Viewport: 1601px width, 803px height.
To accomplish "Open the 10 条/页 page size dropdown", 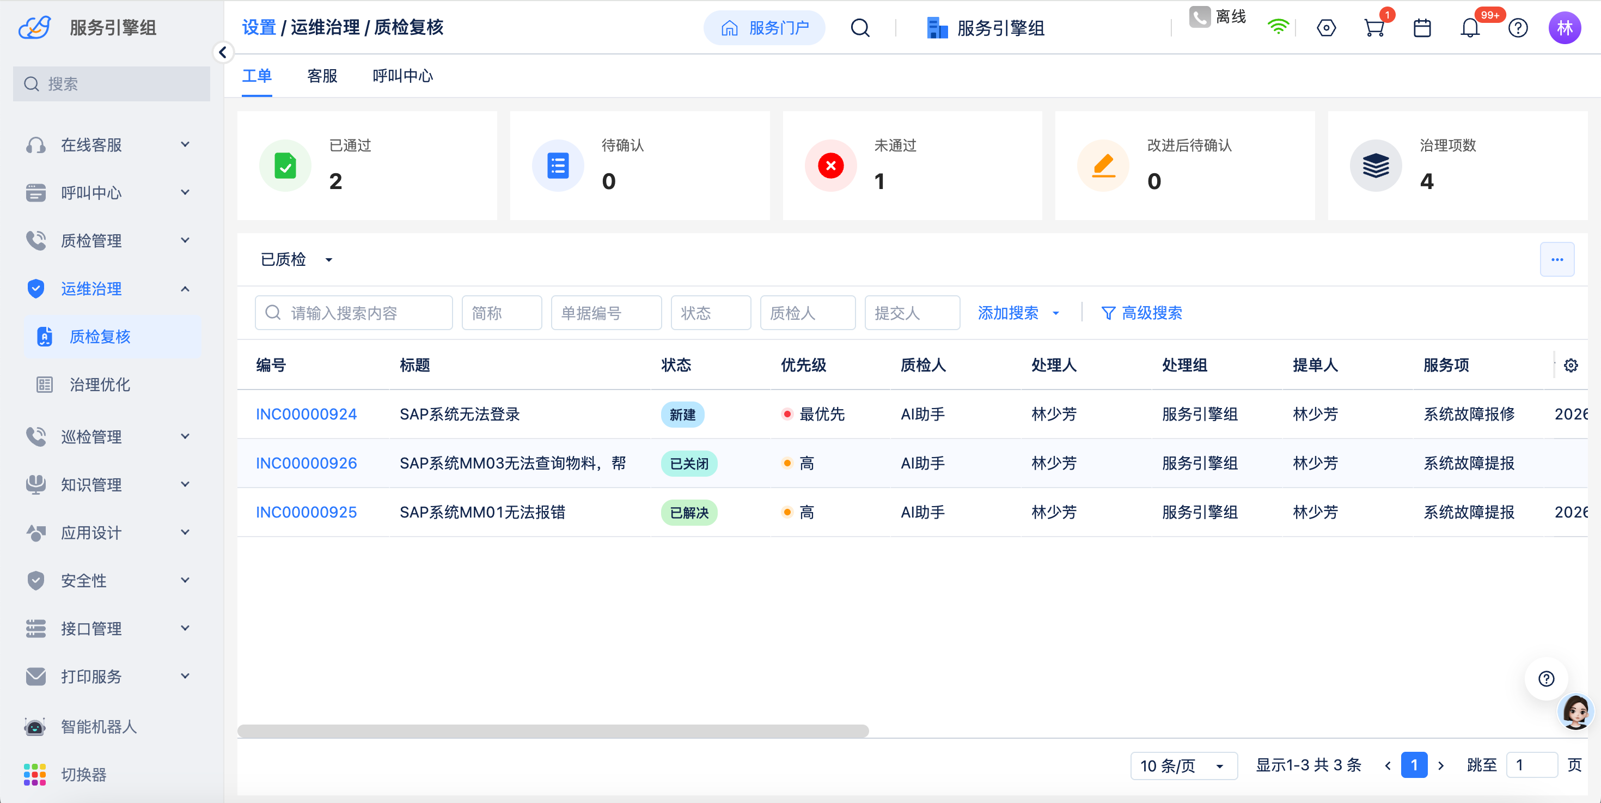I will pyautogui.click(x=1183, y=765).
